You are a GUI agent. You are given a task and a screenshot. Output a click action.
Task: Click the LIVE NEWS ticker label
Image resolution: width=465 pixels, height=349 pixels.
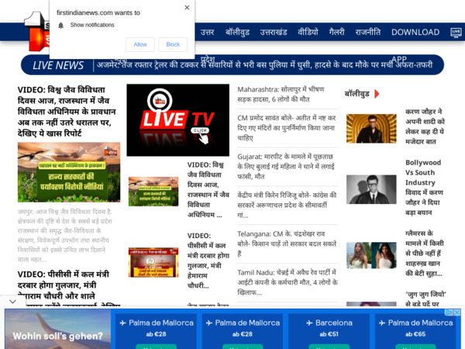58,65
